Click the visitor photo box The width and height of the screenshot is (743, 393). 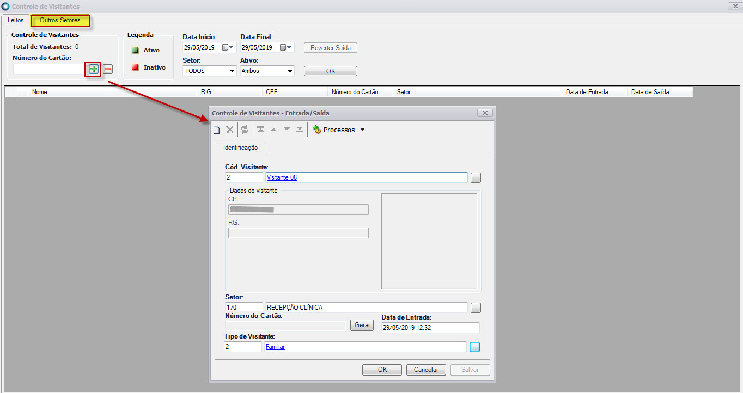429,241
